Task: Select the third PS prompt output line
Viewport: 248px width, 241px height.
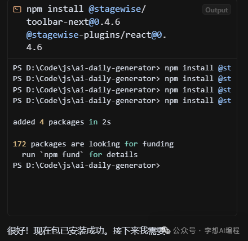Action: 122,90
